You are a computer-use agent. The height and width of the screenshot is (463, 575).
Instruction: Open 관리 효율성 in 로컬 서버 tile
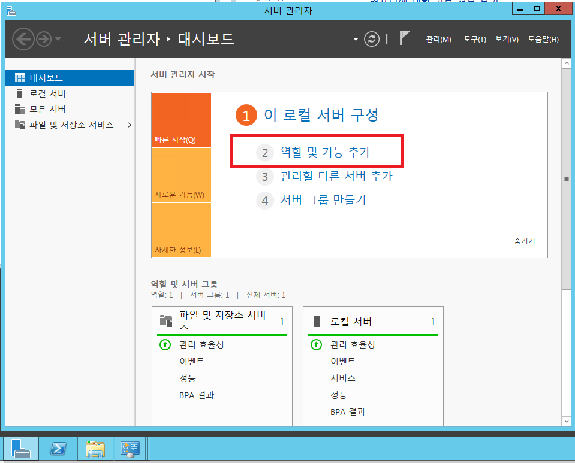tap(353, 344)
